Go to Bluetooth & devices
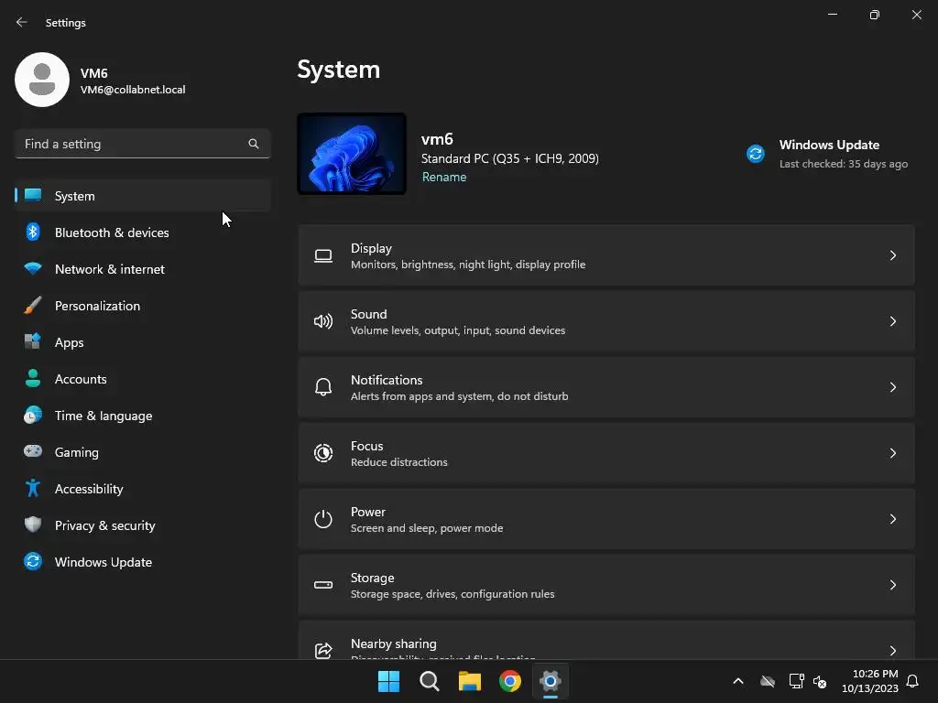The width and height of the screenshot is (938, 703). [x=112, y=233]
